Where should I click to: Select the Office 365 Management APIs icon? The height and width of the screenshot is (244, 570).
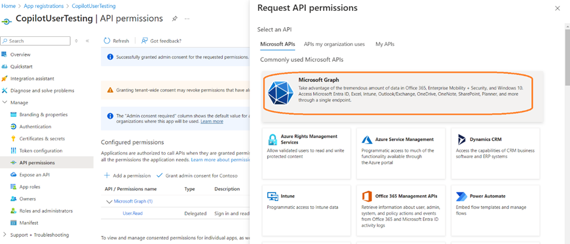(x=367, y=197)
